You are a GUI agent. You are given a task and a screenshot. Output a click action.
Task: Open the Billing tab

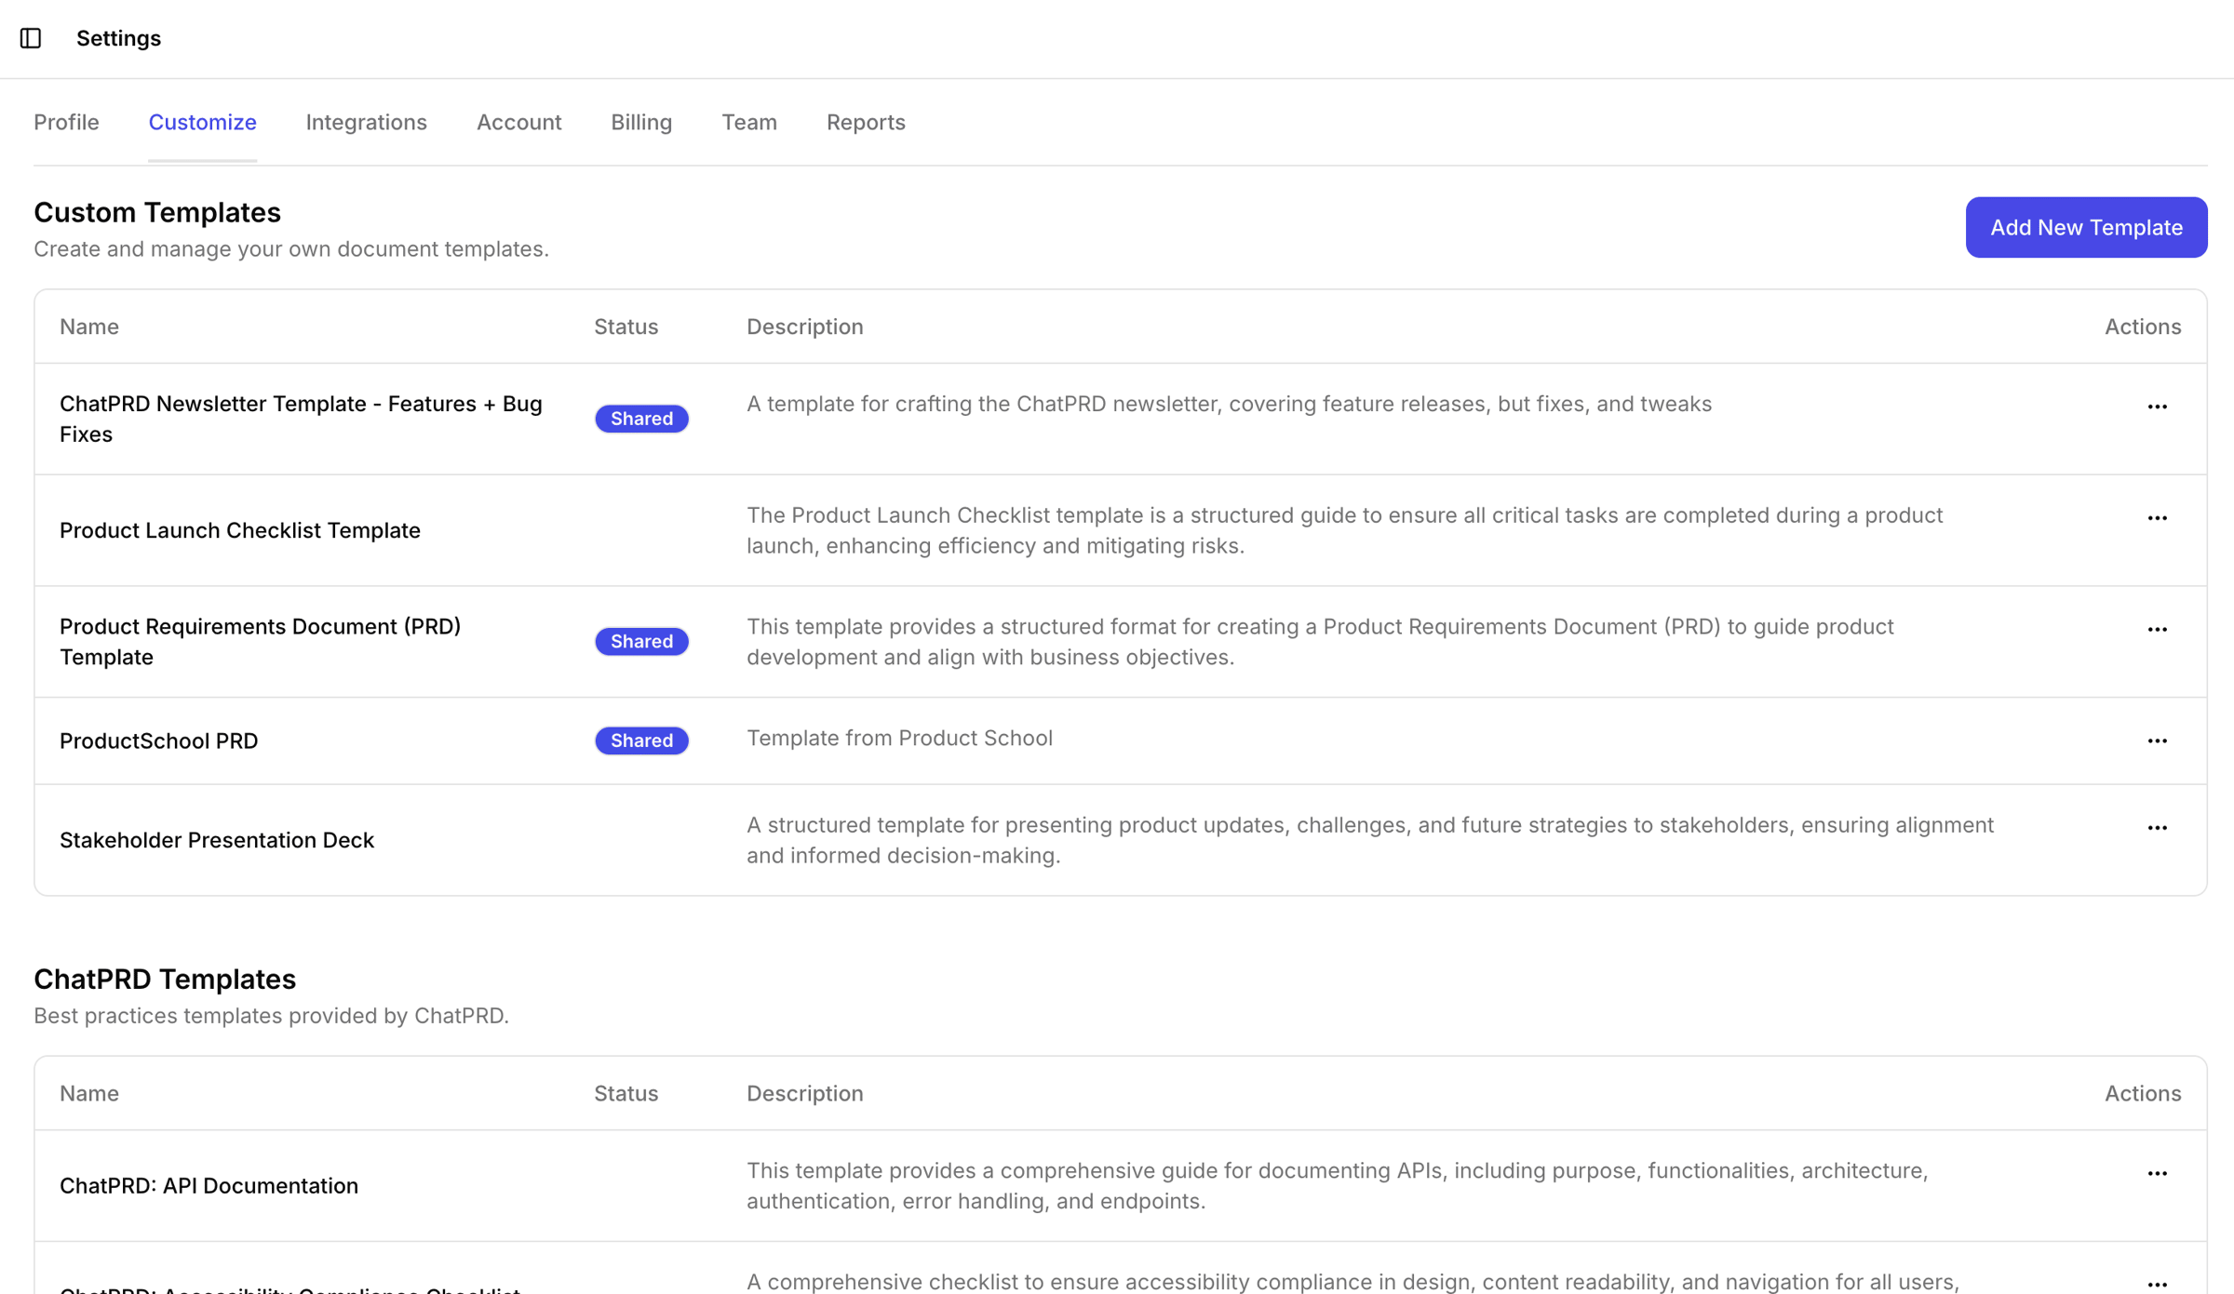coord(640,122)
